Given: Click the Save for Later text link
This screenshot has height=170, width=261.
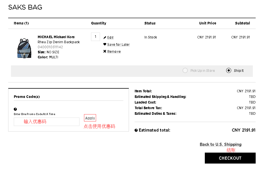Looking at the screenshot, I should click(x=118, y=45).
